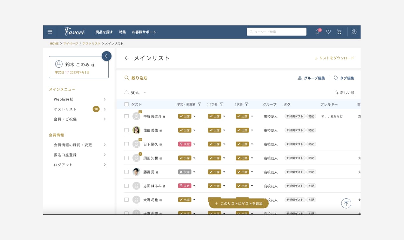This screenshot has width=404, height=240.
Task: Filter the 挙式・披露宴 column with funnel icon
Action: coord(199,104)
